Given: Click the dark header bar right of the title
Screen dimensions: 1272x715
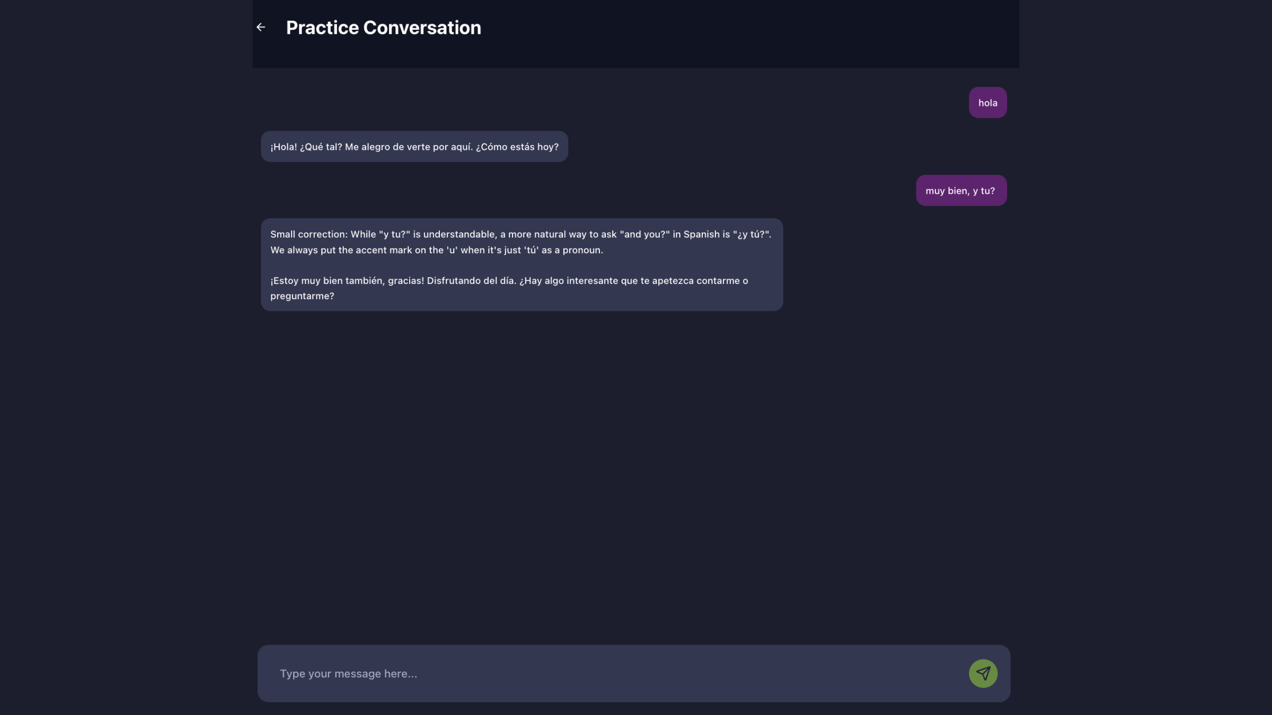Looking at the screenshot, I should tap(742, 32).
